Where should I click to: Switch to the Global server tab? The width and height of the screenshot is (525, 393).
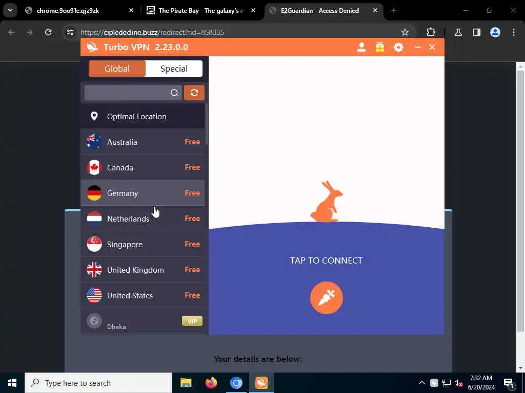click(x=117, y=69)
